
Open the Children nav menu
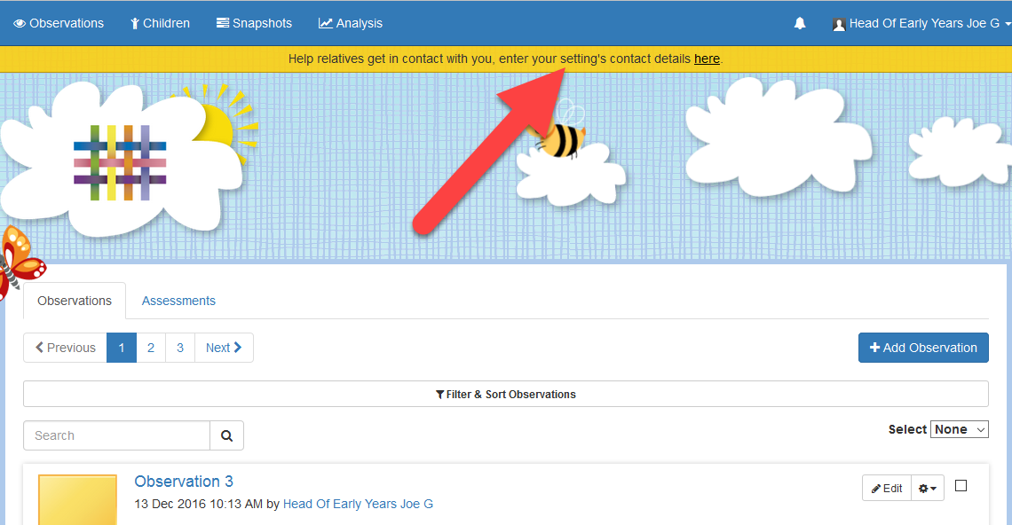(x=160, y=23)
